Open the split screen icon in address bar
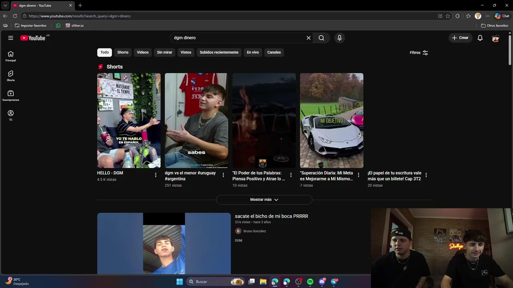Viewport: 513px width, 288px height. (440, 16)
